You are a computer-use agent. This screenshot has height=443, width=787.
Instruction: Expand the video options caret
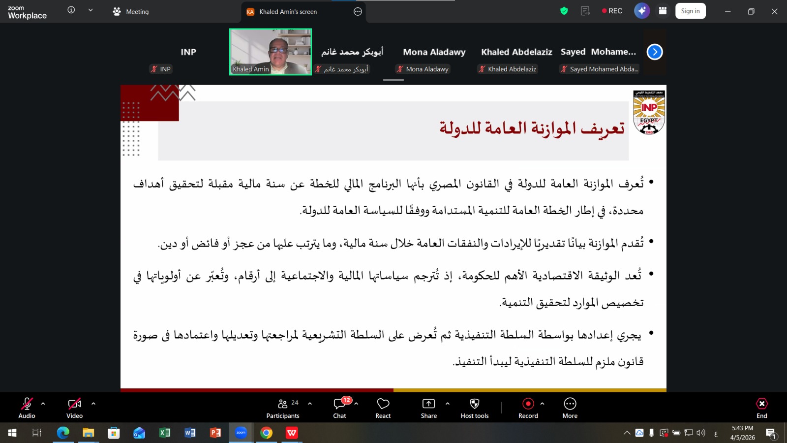coord(93,404)
